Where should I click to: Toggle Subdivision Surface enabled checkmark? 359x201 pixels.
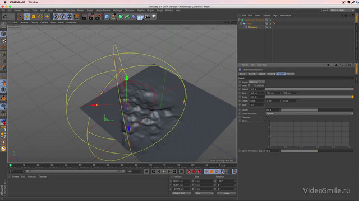point(270,20)
